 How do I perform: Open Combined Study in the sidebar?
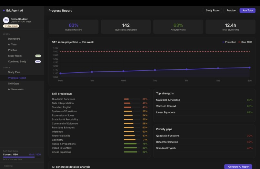click(x=17, y=62)
